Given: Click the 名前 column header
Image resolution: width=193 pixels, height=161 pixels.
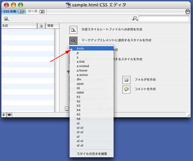Looking at the screenshot, I should pos(19,26).
